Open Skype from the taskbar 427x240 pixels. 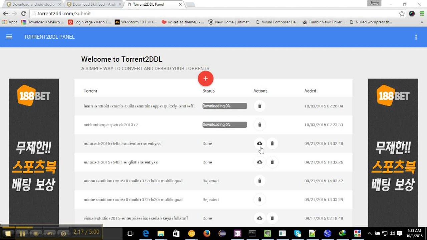point(298,234)
